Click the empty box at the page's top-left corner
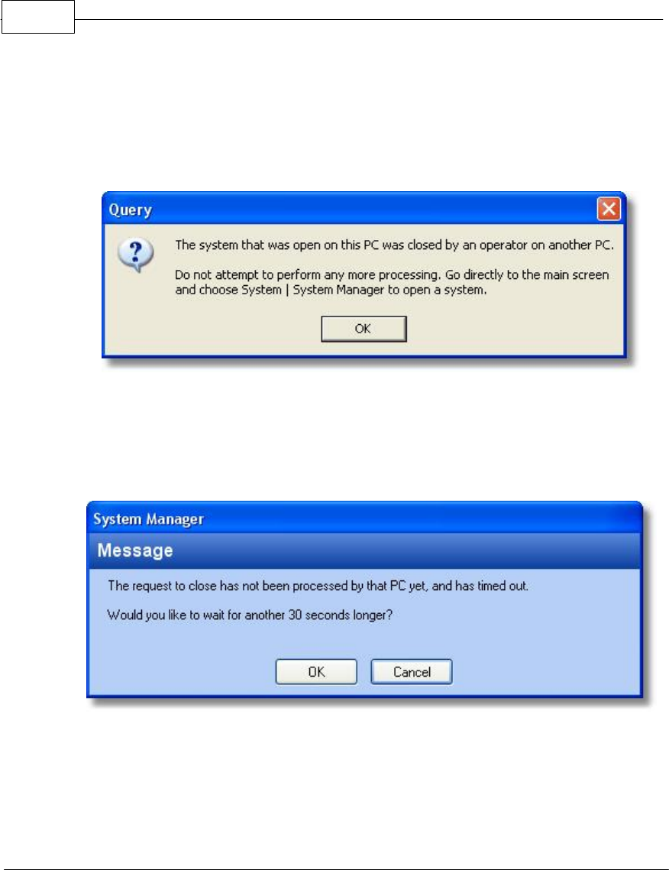Viewport: 669px width, 870px height. pyautogui.click(x=37, y=17)
